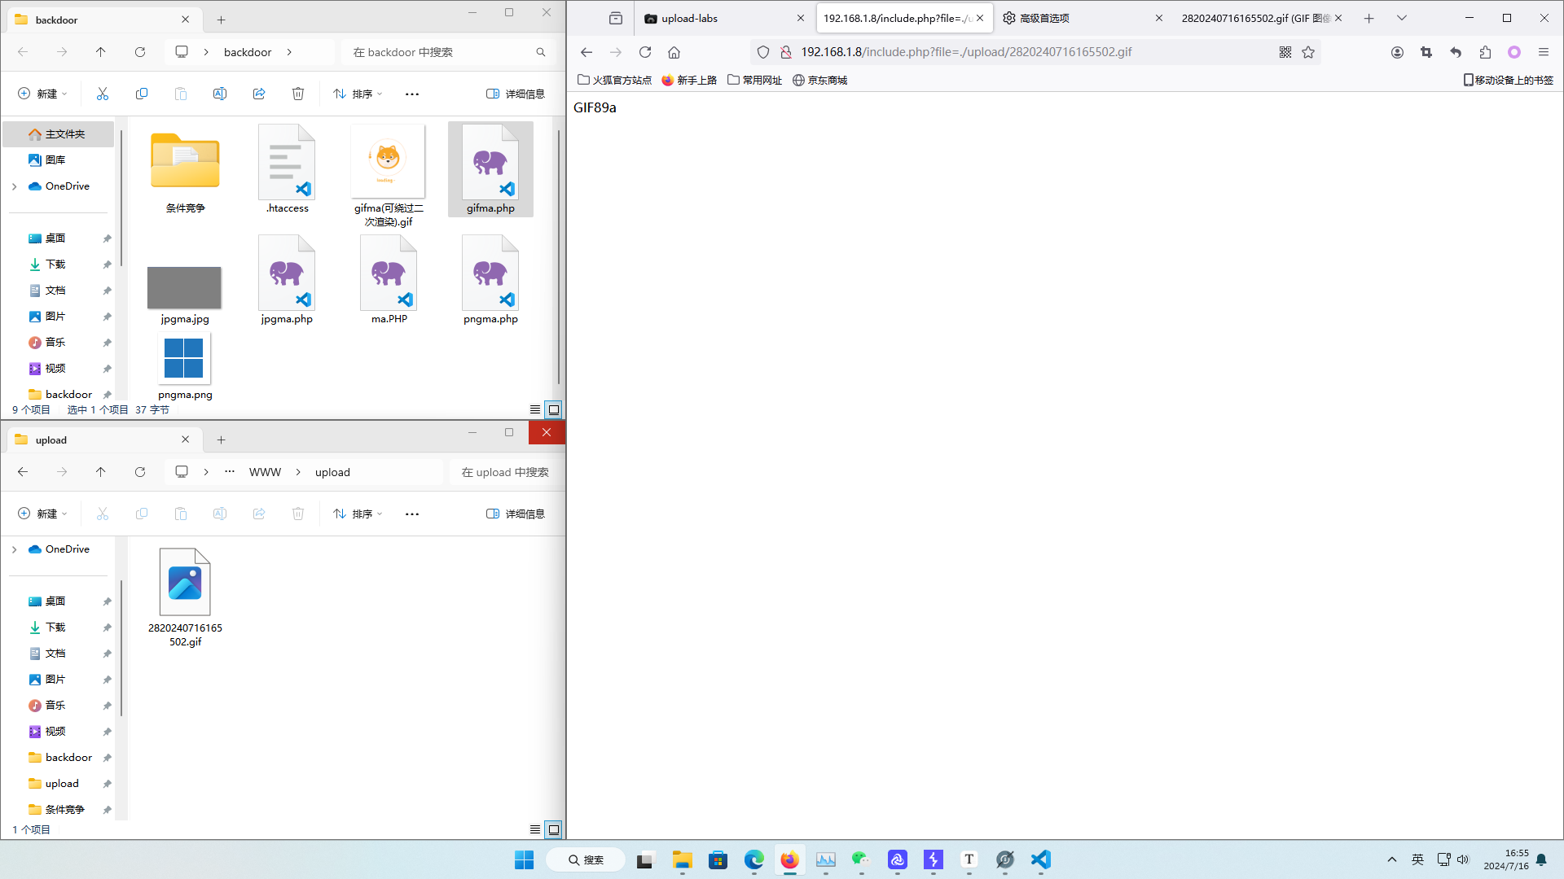
Task: Switch upload window to list view
Action: (x=535, y=829)
